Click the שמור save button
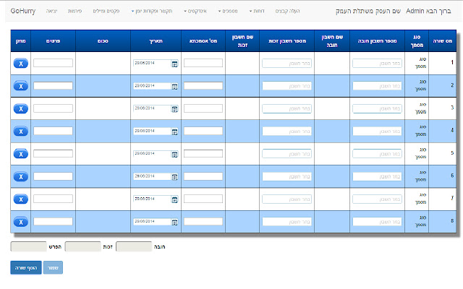Screen dimensions: 463x289 [53, 268]
